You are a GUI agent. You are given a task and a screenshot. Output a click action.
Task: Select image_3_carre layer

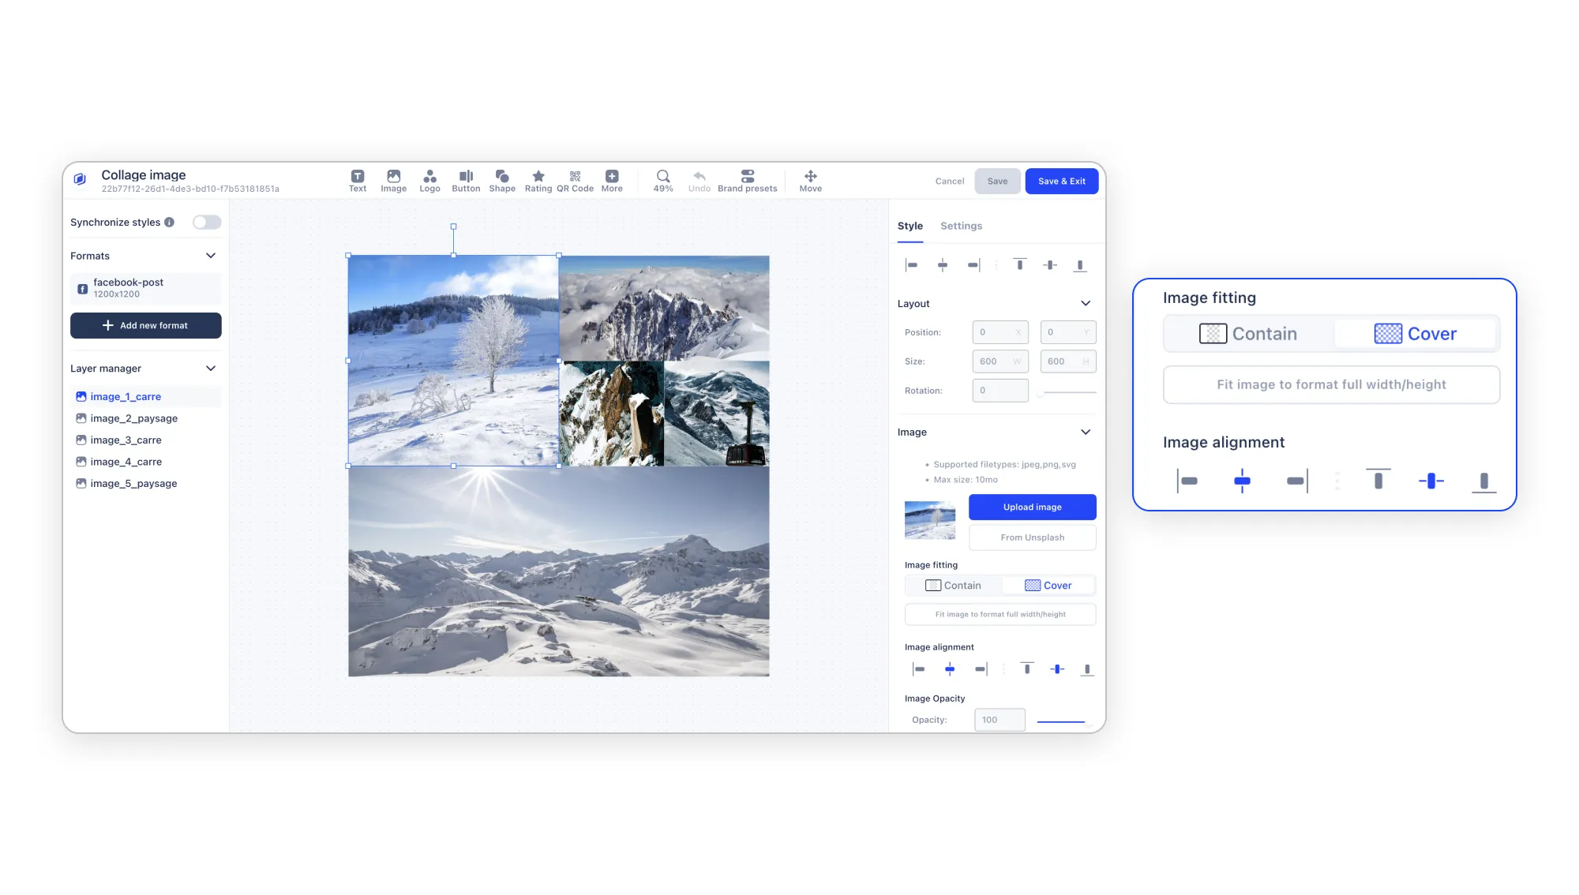tap(126, 439)
